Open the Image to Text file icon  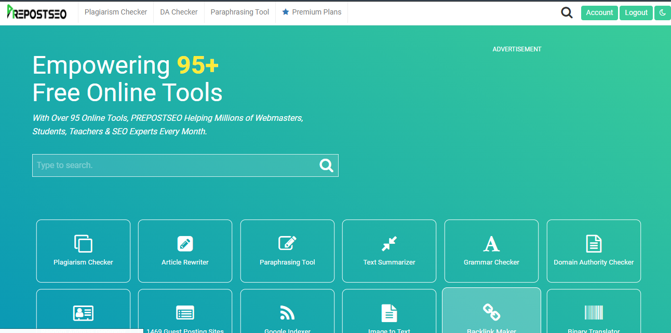point(389,313)
